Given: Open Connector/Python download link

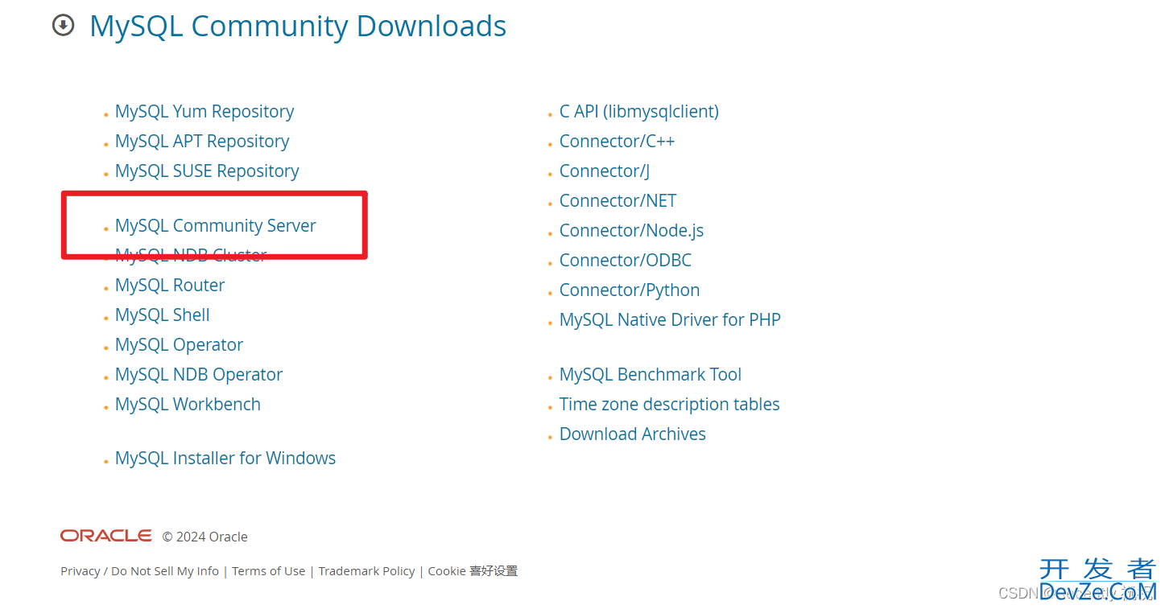Looking at the screenshot, I should click(x=630, y=290).
